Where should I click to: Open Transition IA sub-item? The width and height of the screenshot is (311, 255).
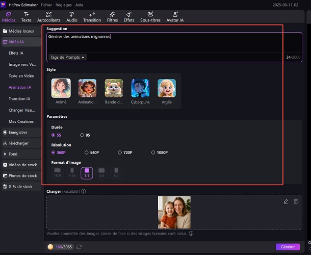pos(19,99)
